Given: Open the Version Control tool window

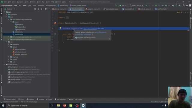Looking at the screenshot, I should pyautogui.click(x=10, y=99).
